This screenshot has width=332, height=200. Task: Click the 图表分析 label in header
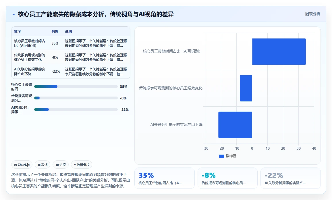312,14
